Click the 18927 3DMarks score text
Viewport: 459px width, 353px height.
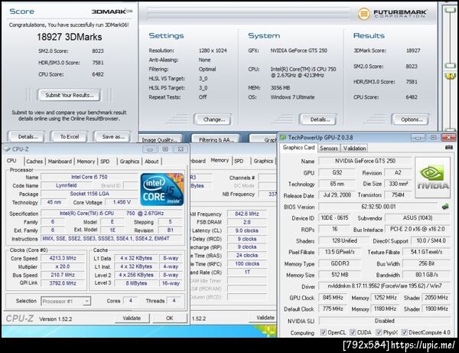[70, 37]
